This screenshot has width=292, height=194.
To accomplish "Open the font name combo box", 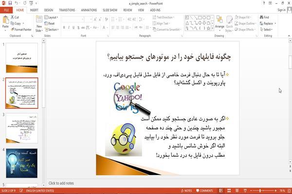I will (73, 19).
